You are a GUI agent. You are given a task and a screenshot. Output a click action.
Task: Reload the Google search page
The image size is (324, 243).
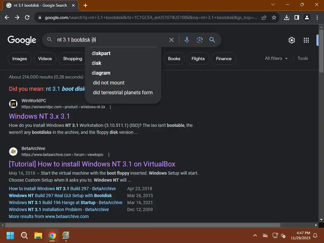27,18
